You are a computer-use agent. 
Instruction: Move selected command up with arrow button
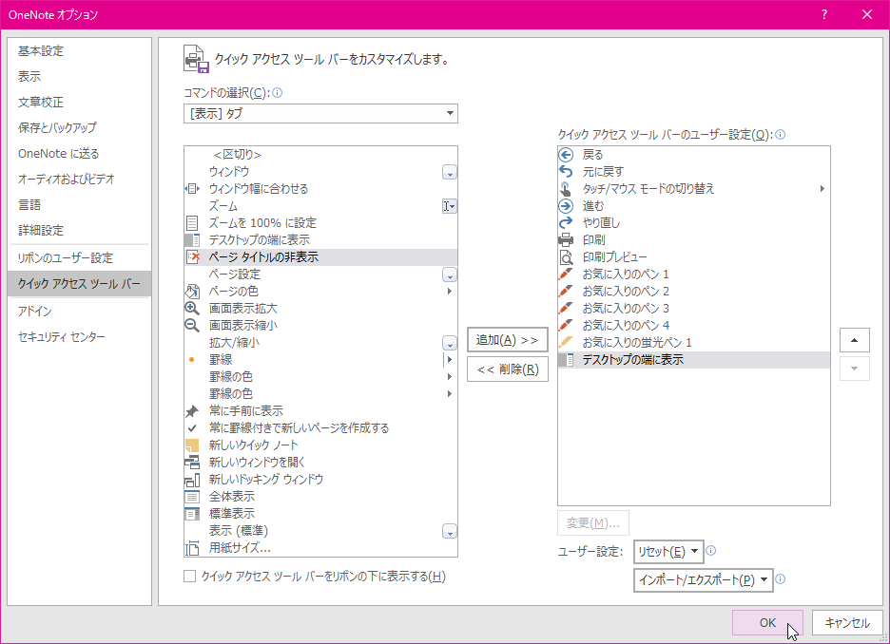click(854, 340)
